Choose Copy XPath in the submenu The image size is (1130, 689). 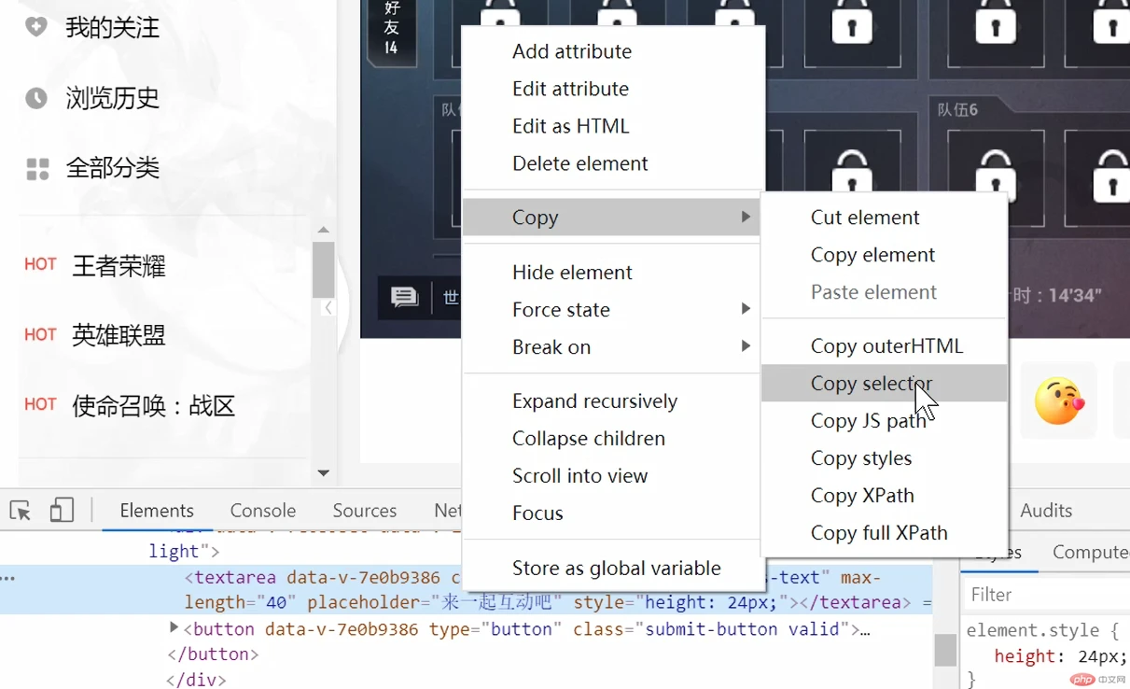(861, 496)
